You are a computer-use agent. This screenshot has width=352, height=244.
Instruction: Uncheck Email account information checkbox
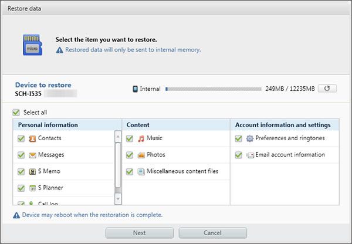(238, 155)
